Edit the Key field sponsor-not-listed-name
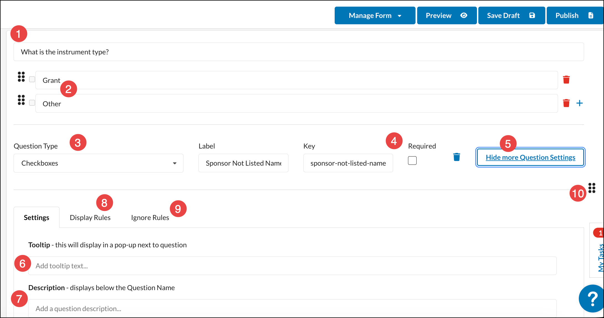Screen dimensions: 604x318 348,163
